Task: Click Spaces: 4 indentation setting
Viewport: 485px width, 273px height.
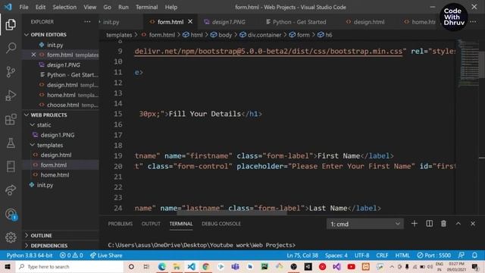Action: click(336, 256)
